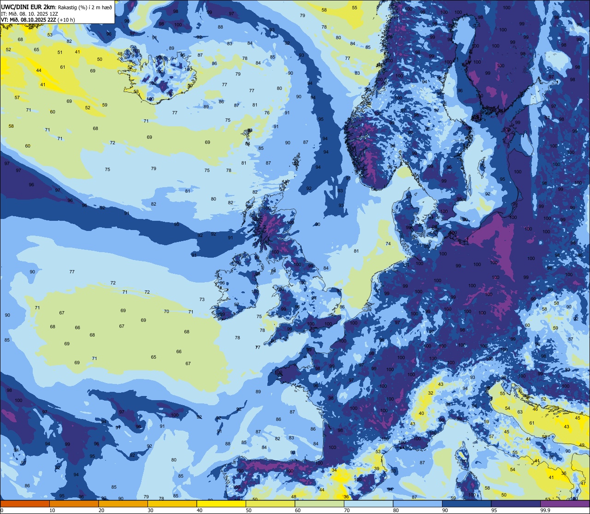Click humidity value '74' in the North Sea
The height and width of the screenshot is (514, 590).
388,243
